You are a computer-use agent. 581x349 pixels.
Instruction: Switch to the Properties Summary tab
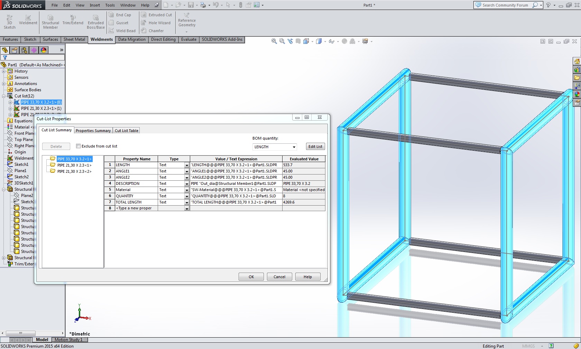coord(93,131)
